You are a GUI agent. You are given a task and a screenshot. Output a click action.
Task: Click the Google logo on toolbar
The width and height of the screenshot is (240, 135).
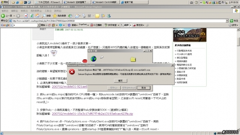5,25
